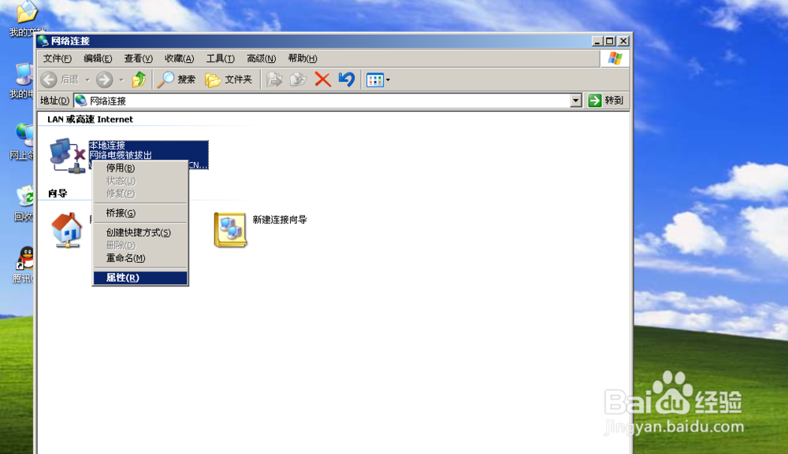Choose 桥接(G) in the context menu

tap(140, 213)
